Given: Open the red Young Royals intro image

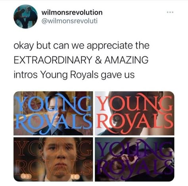Looking at the screenshot, I should (x=134, y=113).
